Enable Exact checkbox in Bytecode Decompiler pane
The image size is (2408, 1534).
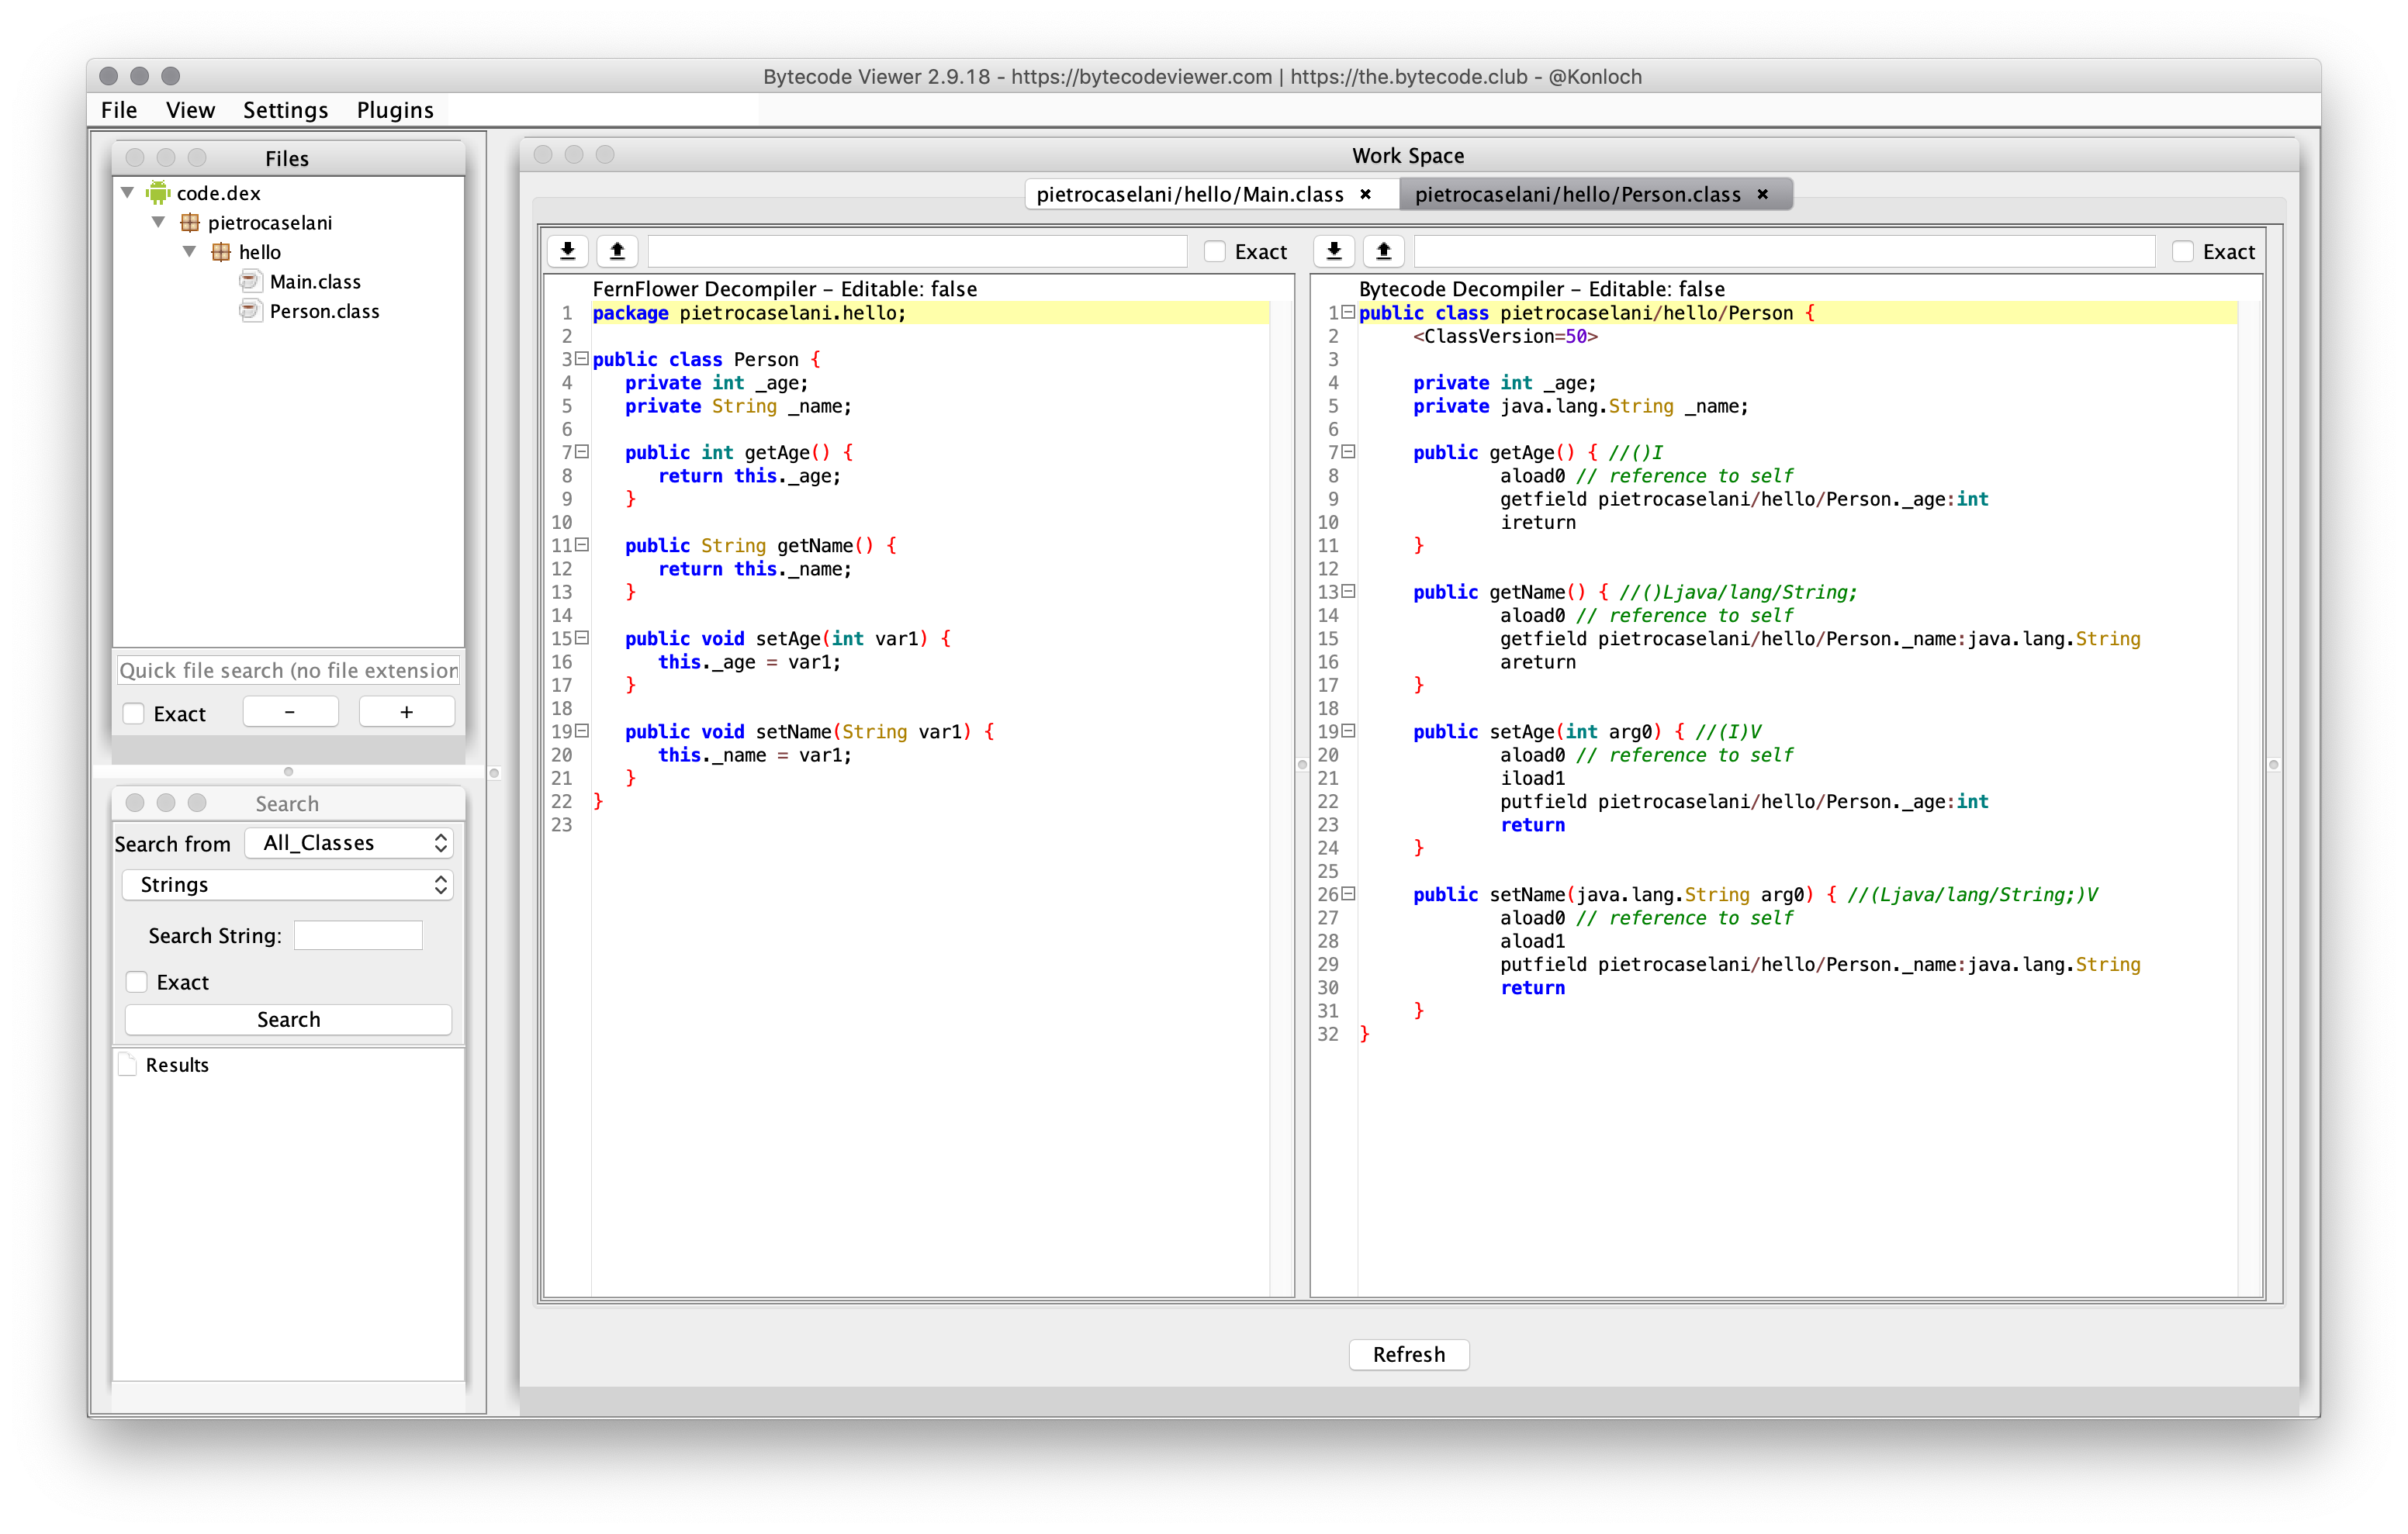pyautogui.click(x=2183, y=252)
